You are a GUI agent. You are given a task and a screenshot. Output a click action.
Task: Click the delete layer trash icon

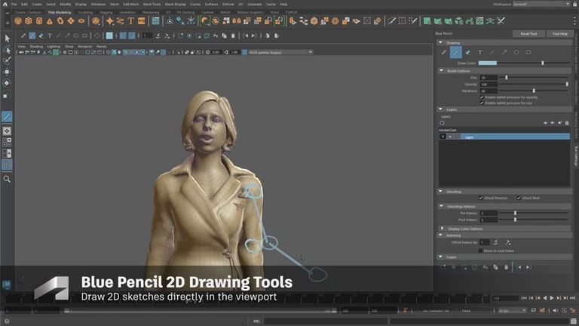(x=567, y=123)
